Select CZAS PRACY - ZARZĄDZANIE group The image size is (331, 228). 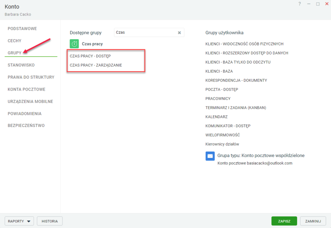pyautogui.click(x=96, y=65)
